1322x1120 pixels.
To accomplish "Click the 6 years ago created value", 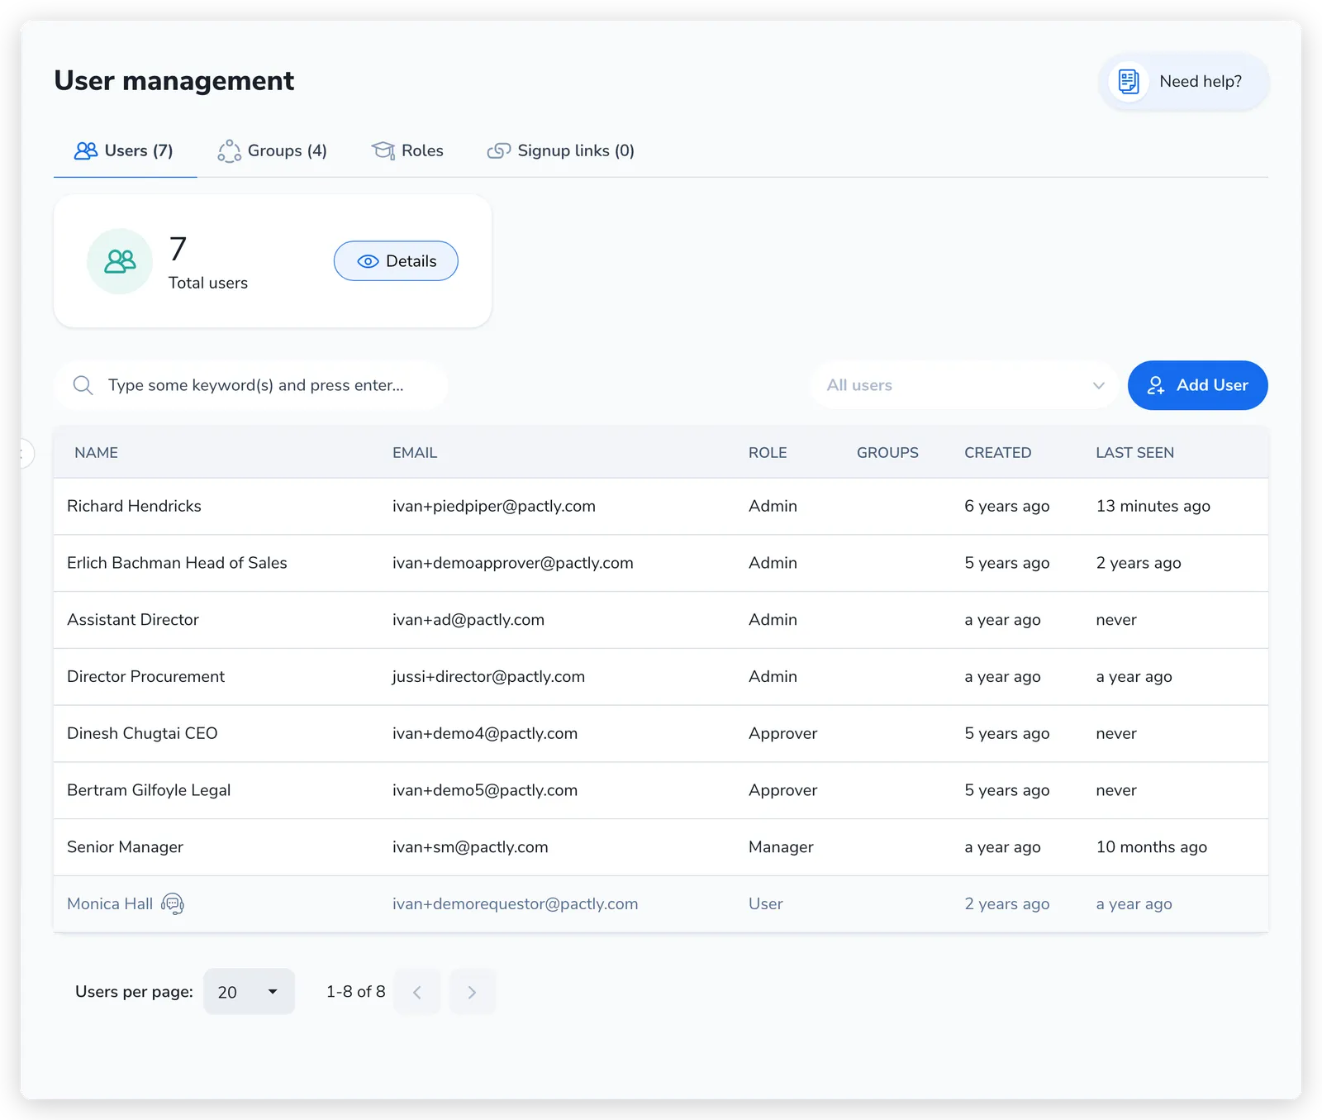I will [x=1007, y=506].
